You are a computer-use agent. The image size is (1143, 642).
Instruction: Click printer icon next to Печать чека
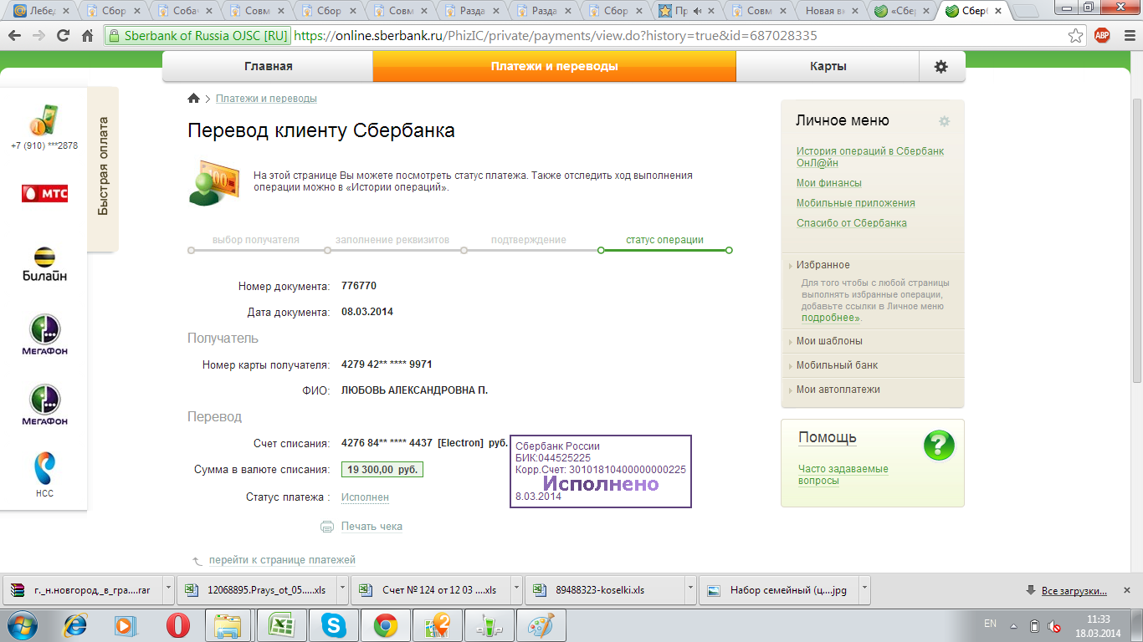click(327, 527)
